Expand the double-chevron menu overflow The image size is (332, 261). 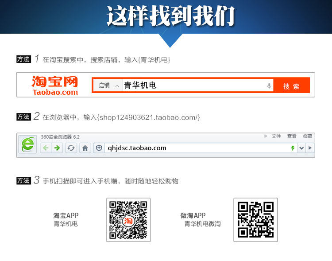point(265,136)
